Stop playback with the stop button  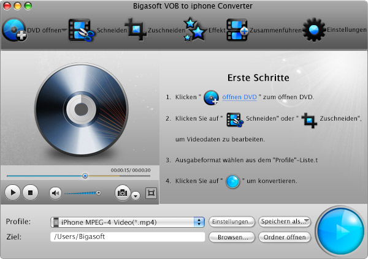(30, 193)
